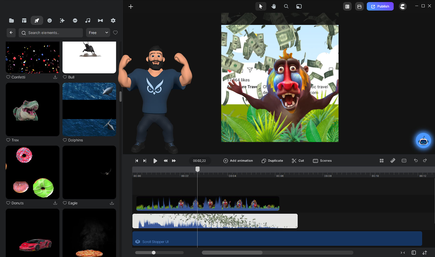This screenshot has height=257, width=435.
Task: Open the transitions bow-tie tab
Action: pyautogui.click(x=100, y=20)
